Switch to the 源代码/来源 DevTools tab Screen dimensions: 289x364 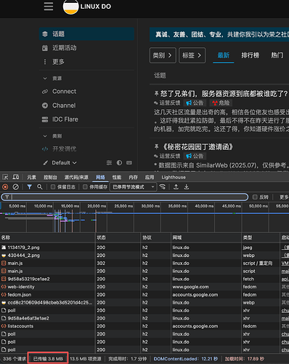coord(76,178)
